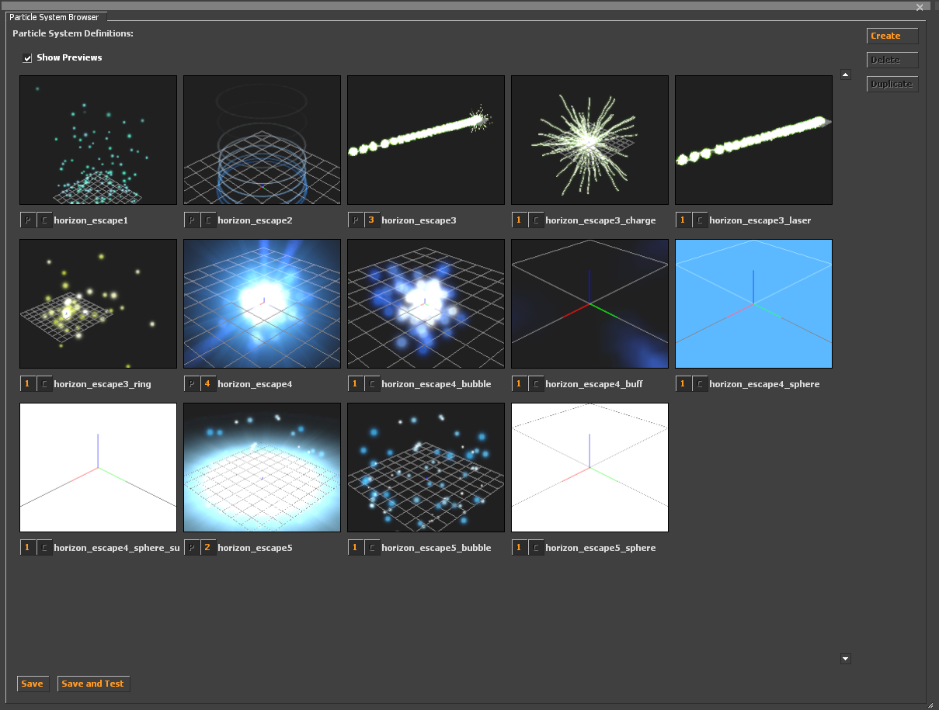Screen dimensions: 939x710
Task: Click the C icon beside horizon_escape4_bubble
Action: tap(372, 384)
